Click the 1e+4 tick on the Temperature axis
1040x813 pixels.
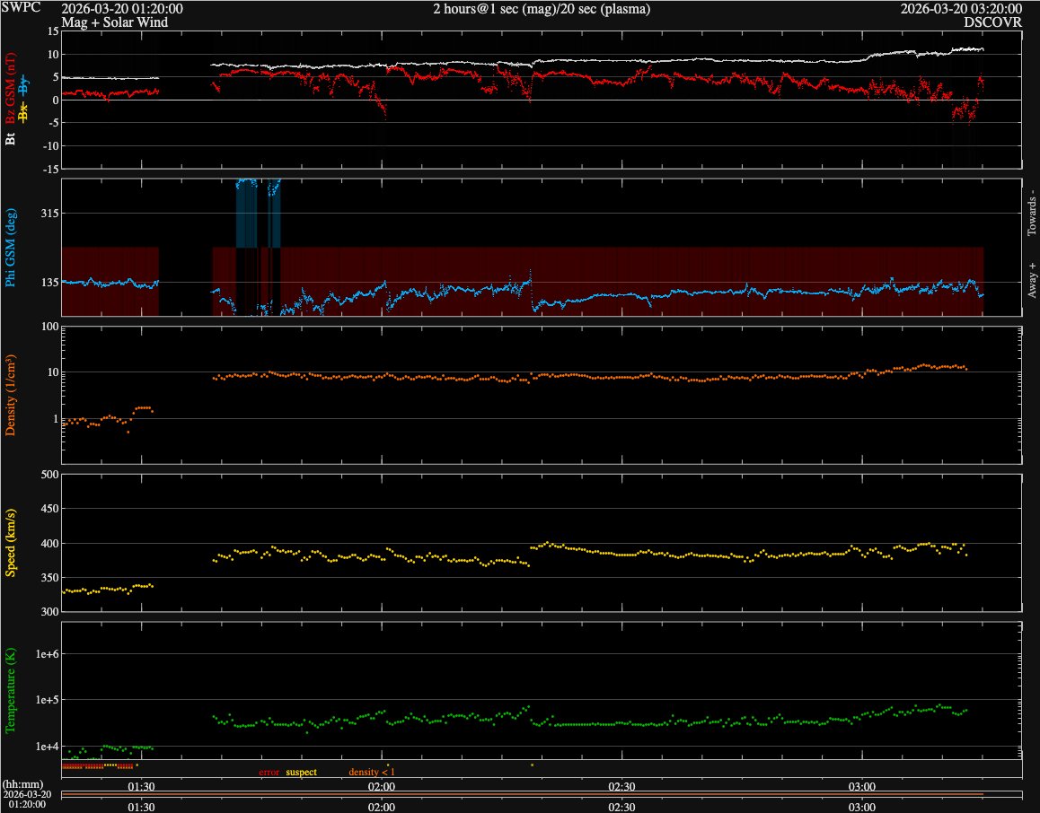[x=47, y=747]
